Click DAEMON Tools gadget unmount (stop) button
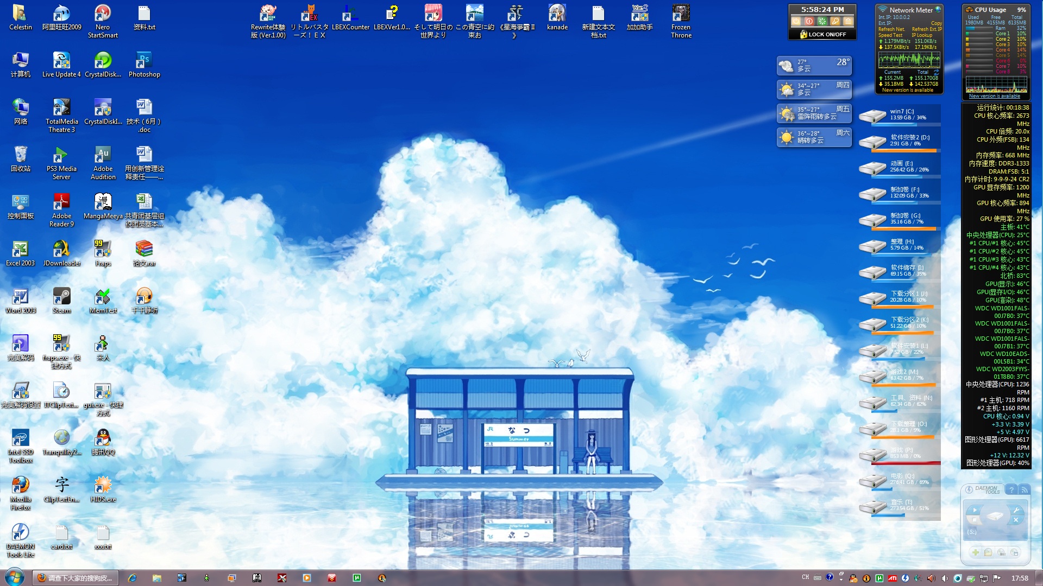This screenshot has height=586, width=1043. coord(975,520)
